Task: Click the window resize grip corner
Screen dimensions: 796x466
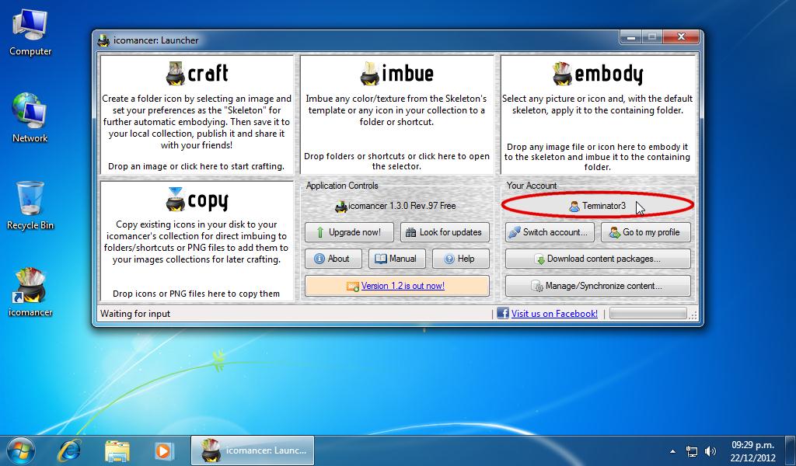Action: 693,315
